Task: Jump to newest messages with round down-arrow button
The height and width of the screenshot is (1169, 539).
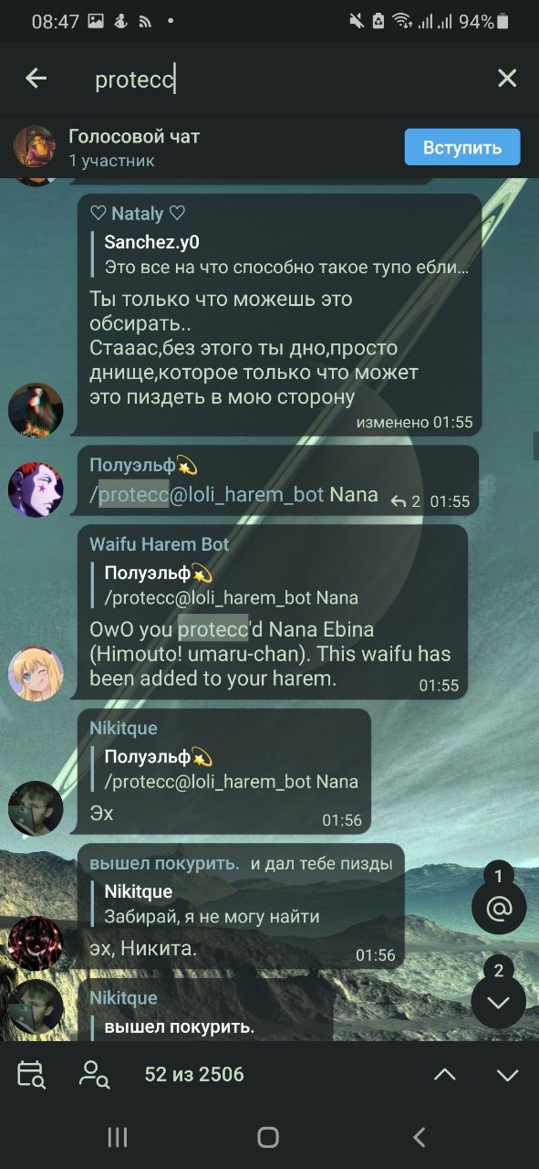Action: point(499,1002)
